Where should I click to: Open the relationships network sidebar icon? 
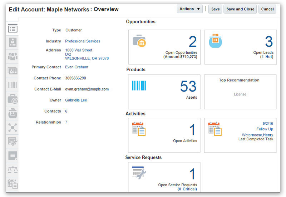13,127
